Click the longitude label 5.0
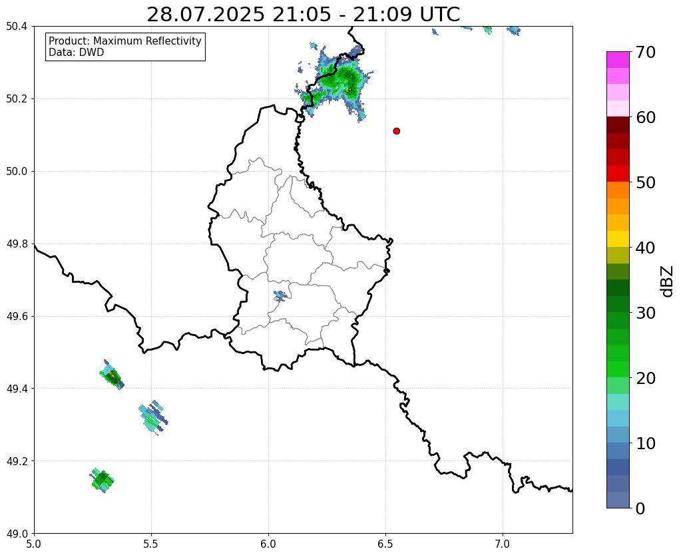681x555 pixels. point(34,544)
